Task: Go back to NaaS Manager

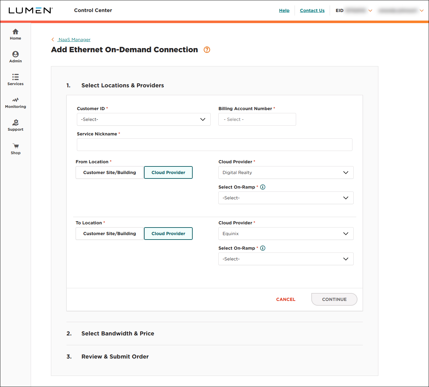Action: point(74,40)
